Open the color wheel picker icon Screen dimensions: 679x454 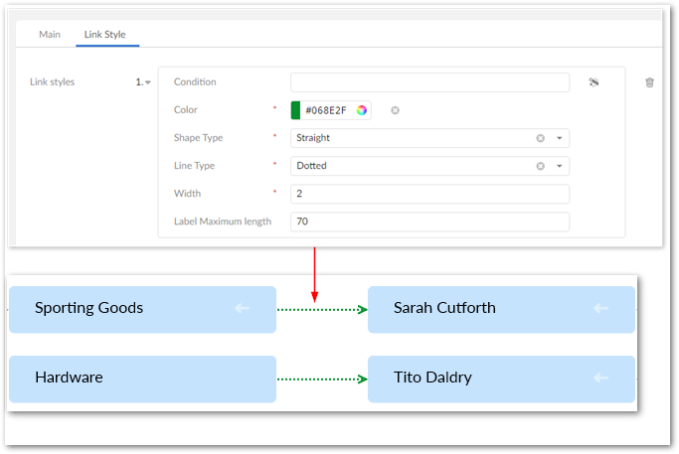(x=362, y=110)
